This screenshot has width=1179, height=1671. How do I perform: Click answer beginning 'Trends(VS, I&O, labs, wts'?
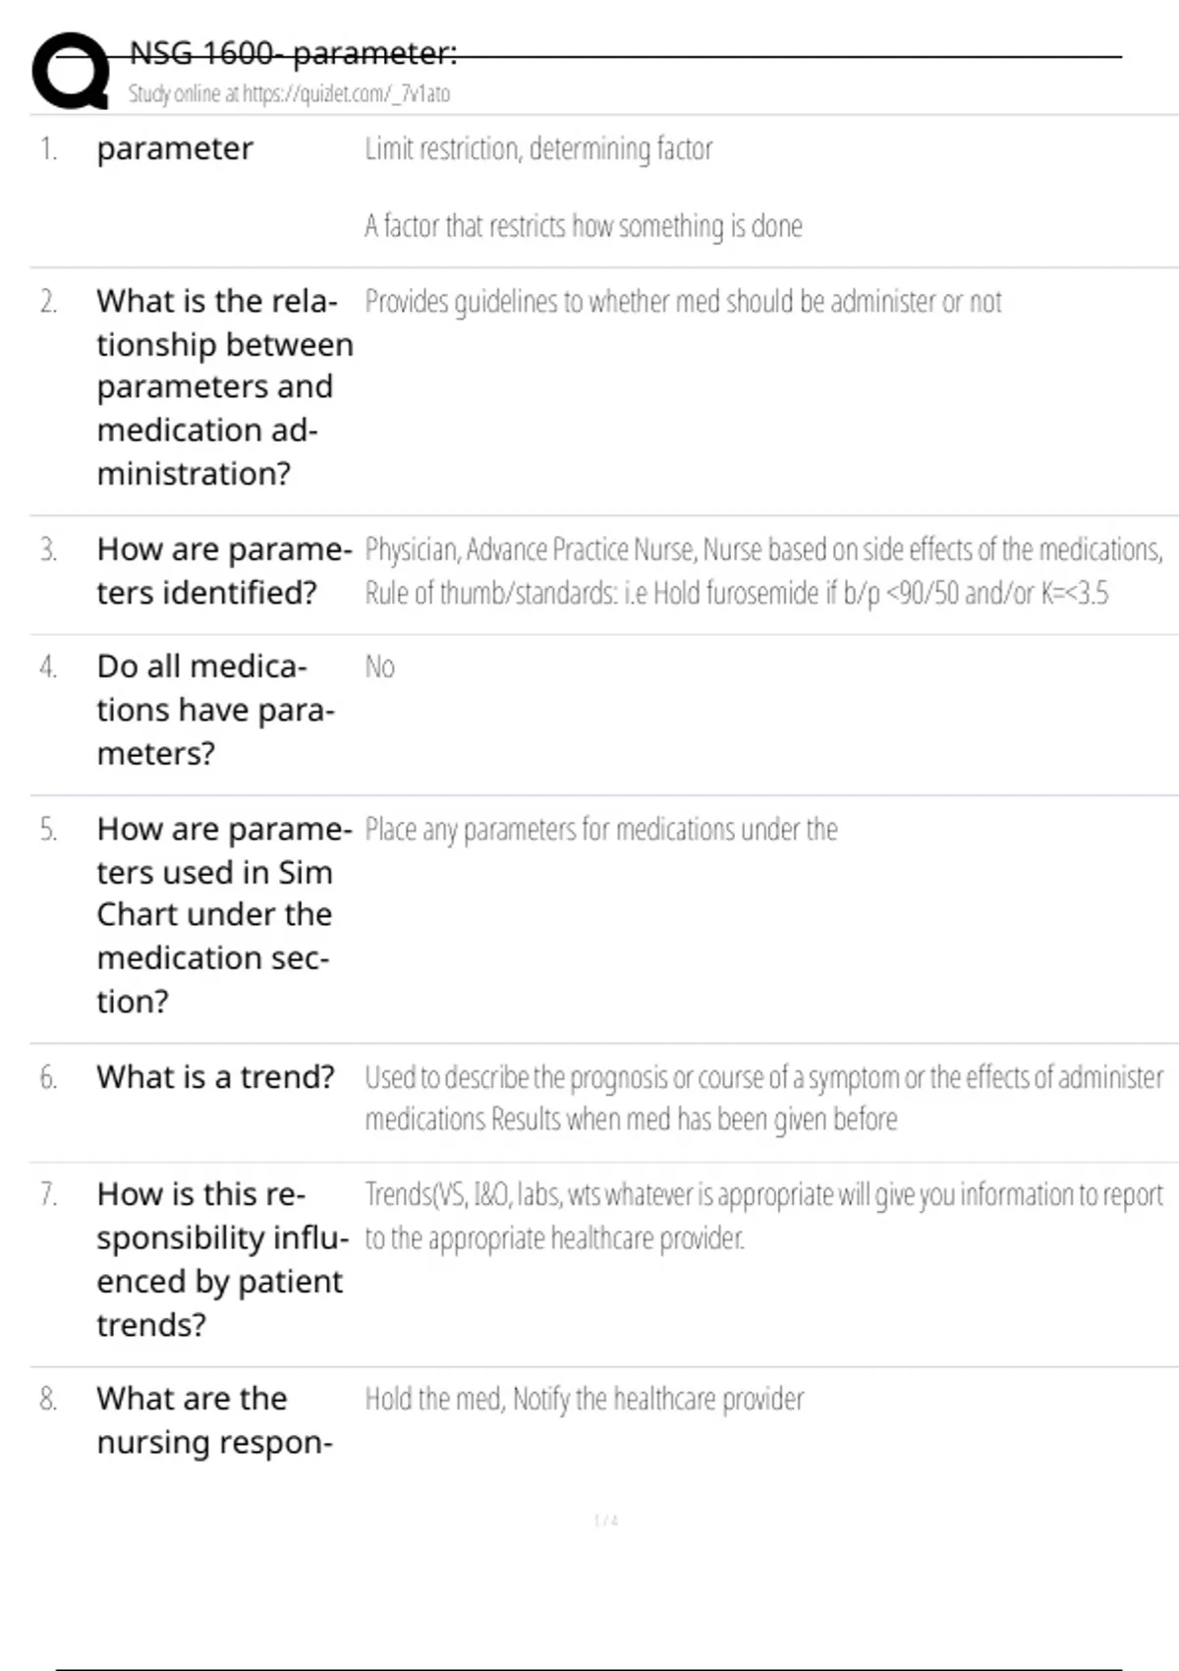tap(763, 1215)
